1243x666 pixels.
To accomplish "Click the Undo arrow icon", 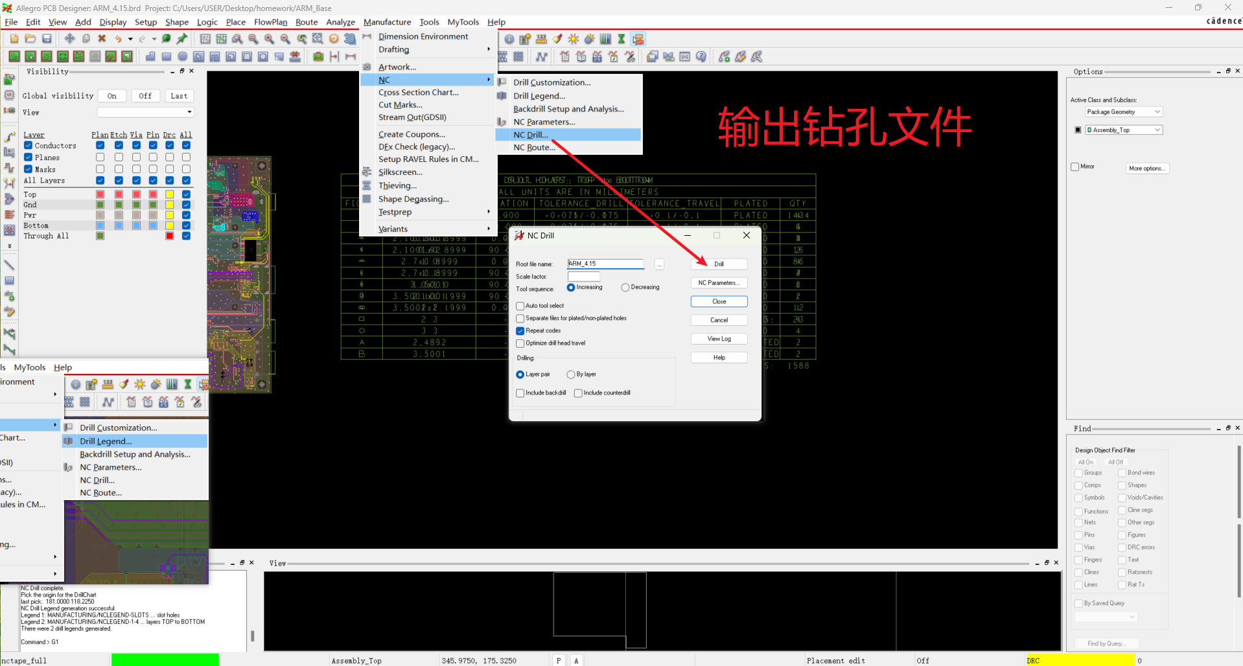I will pos(118,39).
